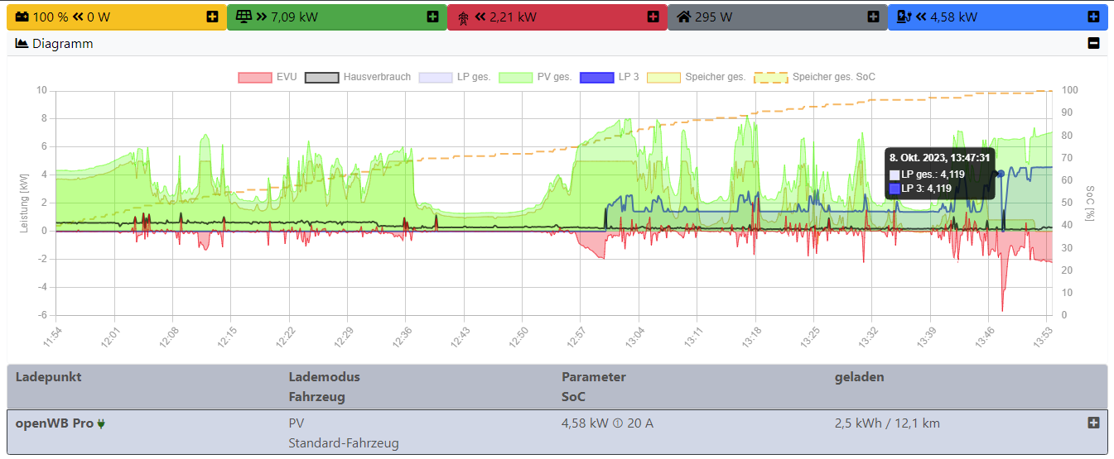Click the openWB Pro charge point name

[55, 423]
